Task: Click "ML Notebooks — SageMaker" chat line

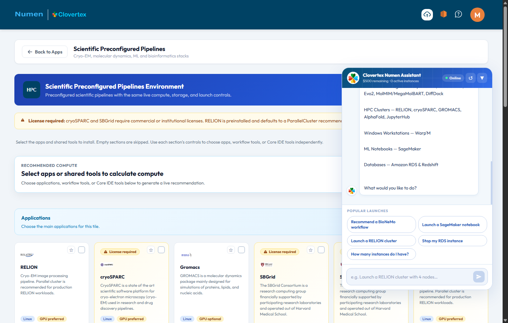Action: click(392, 149)
